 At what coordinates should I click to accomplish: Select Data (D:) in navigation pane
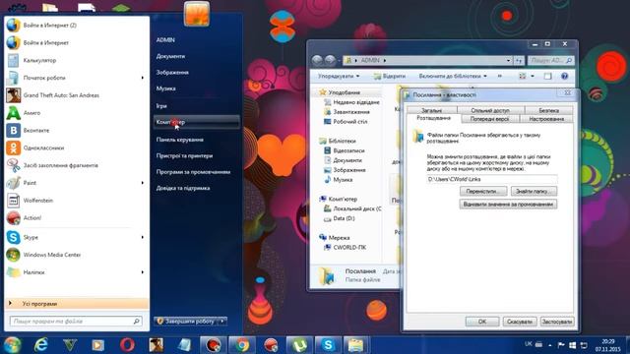point(344,218)
